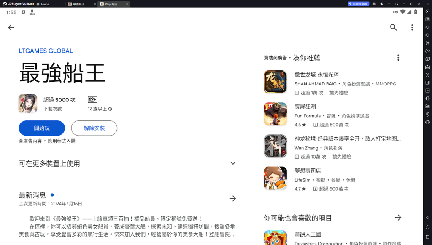Screen dimensions: 432x245
Task: Tap the Android home circle button
Action: click(x=427, y=227)
